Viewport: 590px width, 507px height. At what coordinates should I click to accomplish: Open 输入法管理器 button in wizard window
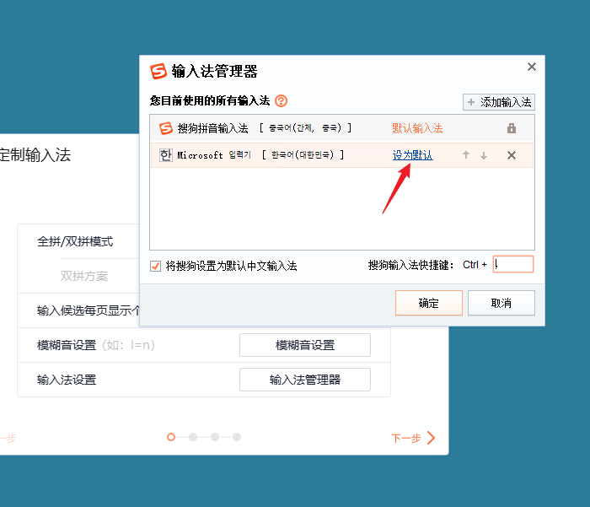pyautogui.click(x=305, y=380)
